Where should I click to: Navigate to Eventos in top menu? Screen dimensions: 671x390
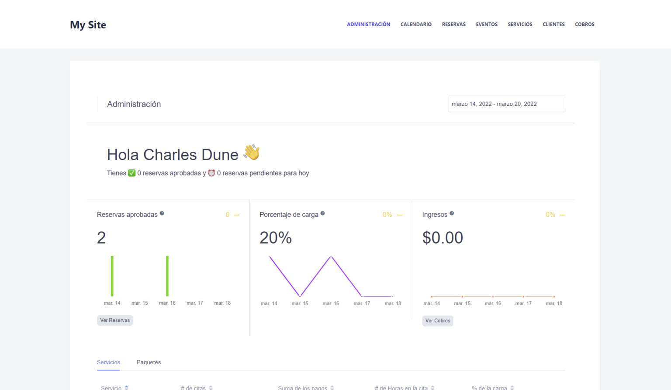pyautogui.click(x=487, y=24)
